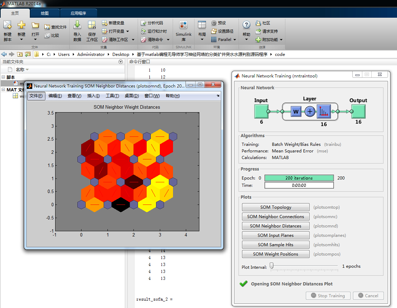The image size is (397, 308).
Task: Click New Variable (新建变量) icon
Action: coord(105,23)
